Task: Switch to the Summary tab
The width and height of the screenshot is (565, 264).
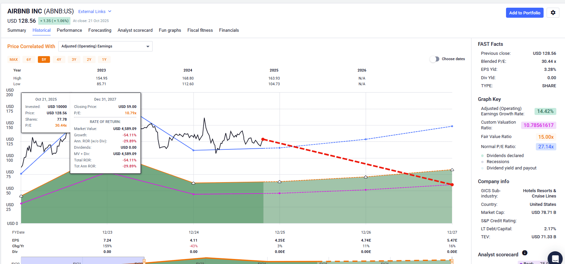Action: tap(17, 30)
